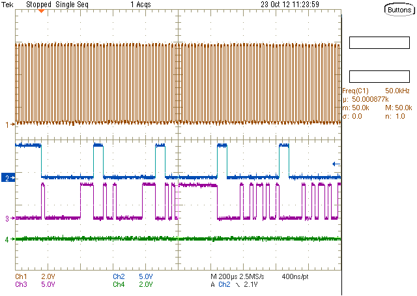
Task: Click the lower empty box in side panel
Action: tap(379, 77)
